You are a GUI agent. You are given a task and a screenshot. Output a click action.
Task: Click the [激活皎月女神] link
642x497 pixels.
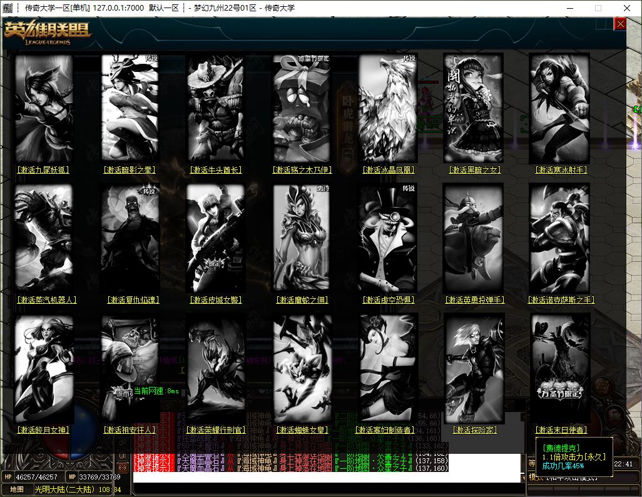(x=43, y=430)
